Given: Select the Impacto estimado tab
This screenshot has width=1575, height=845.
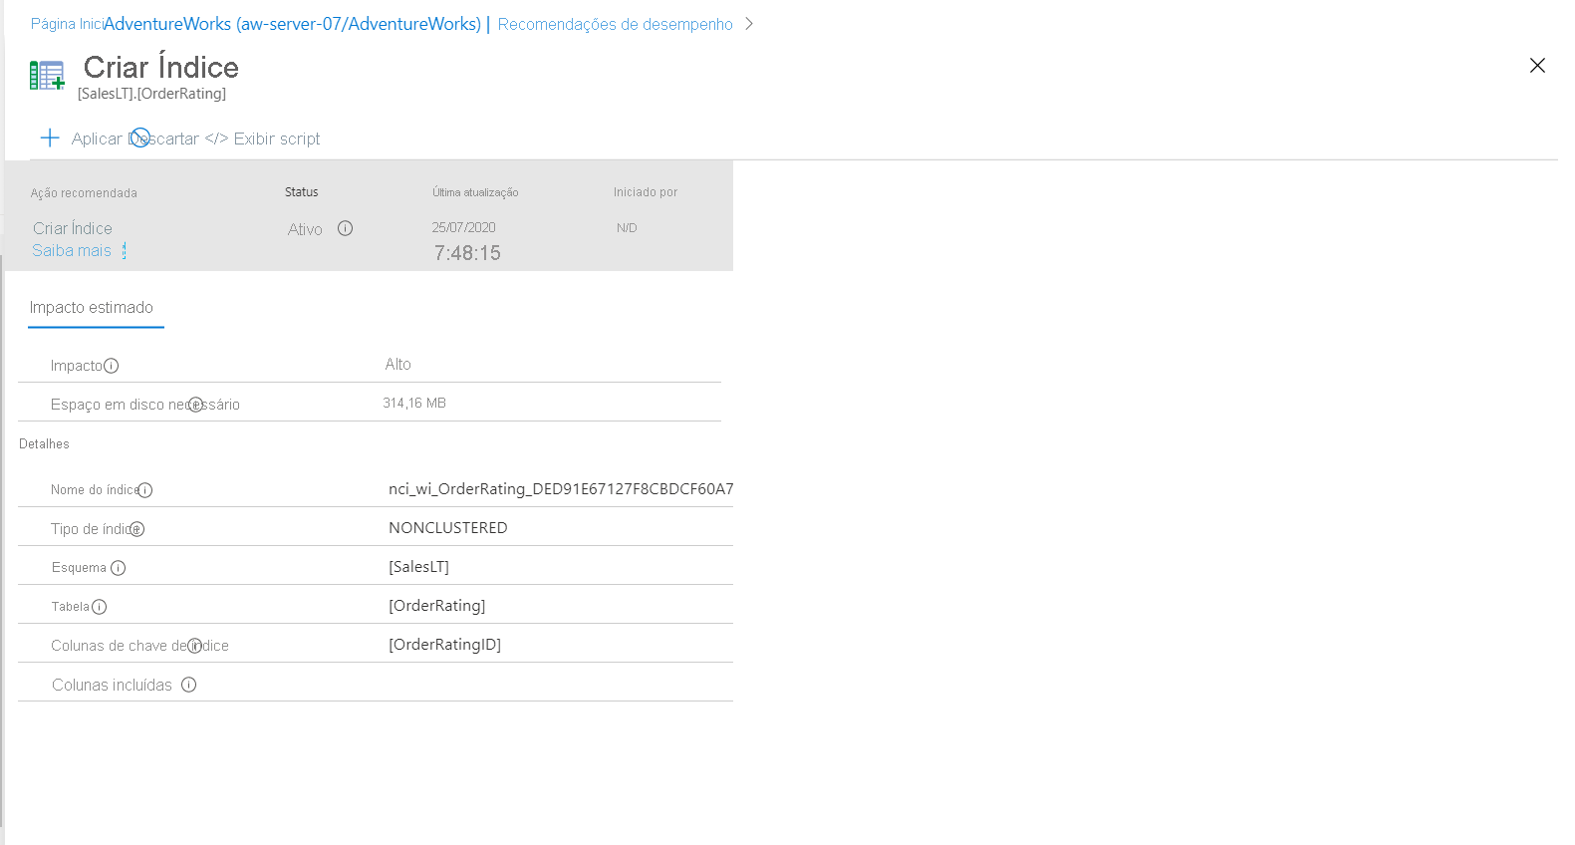Looking at the screenshot, I should [x=92, y=307].
